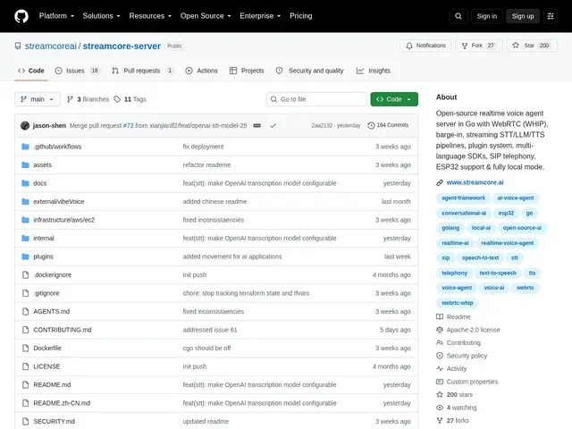
Task: Click the Readme book icon
Action: [440, 316]
